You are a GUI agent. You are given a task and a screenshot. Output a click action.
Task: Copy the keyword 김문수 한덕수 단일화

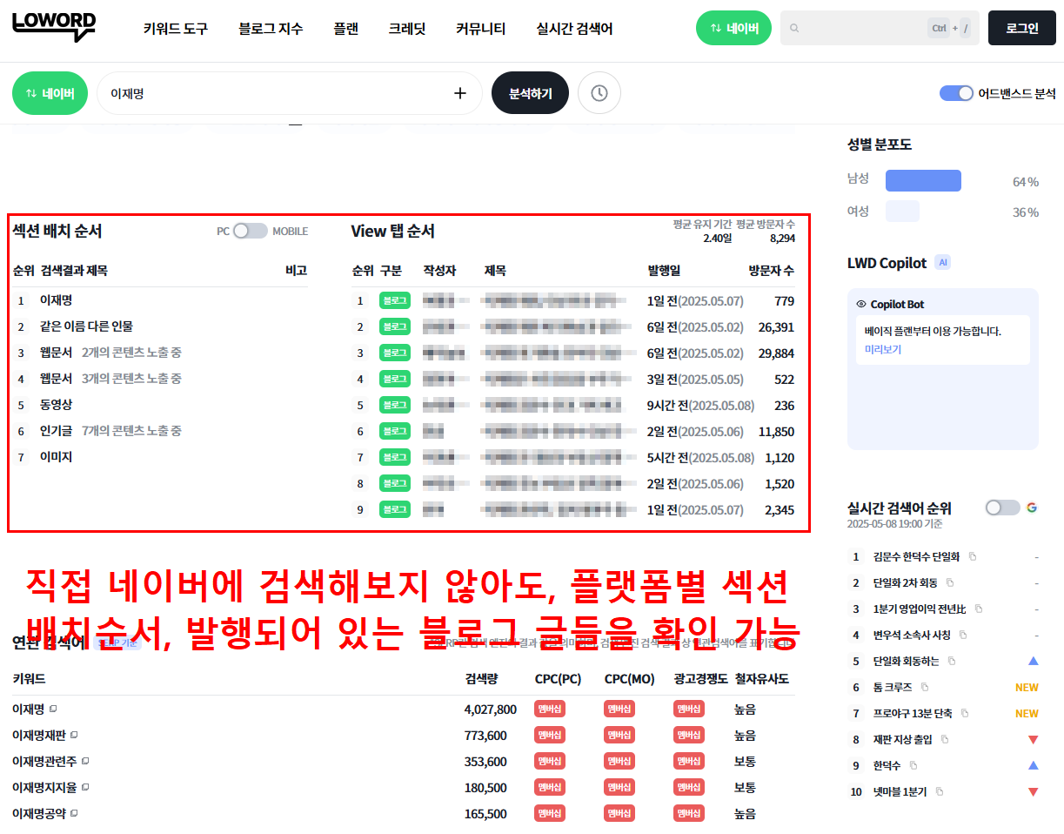pyautogui.click(x=973, y=557)
